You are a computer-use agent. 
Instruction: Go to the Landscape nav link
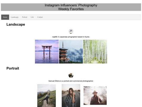(x=15, y=17)
